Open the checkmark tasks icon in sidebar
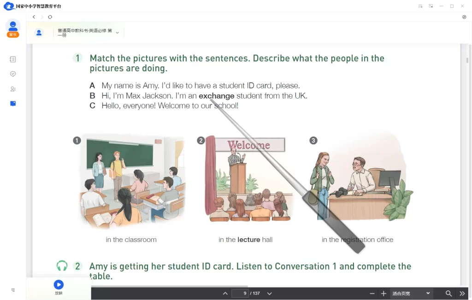Viewport: 472px width, 300px height. [13, 74]
